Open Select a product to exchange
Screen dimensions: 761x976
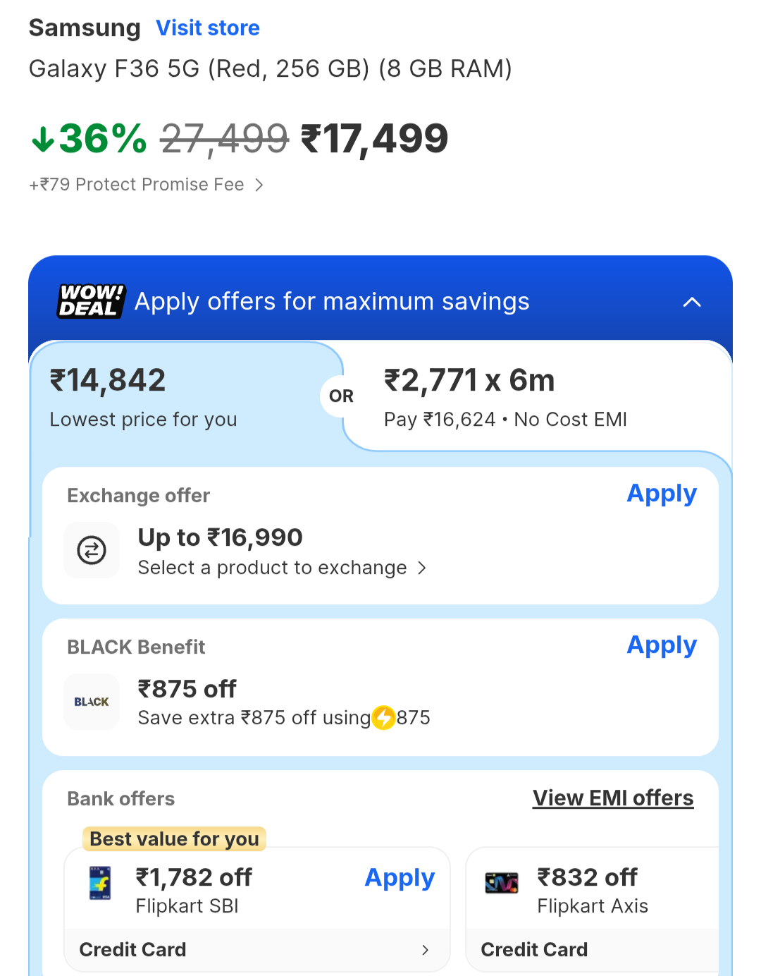click(x=282, y=568)
